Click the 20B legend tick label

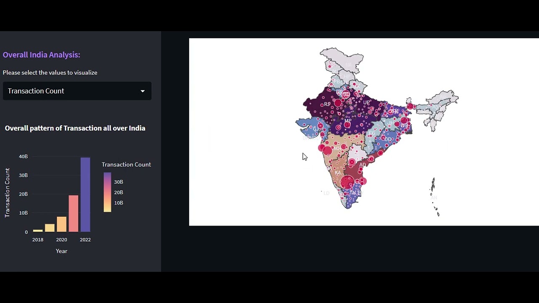(x=118, y=192)
